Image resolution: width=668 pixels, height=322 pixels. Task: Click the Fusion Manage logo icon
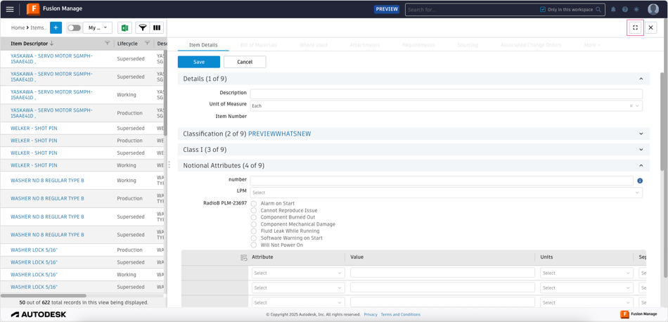pyautogui.click(x=33, y=9)
